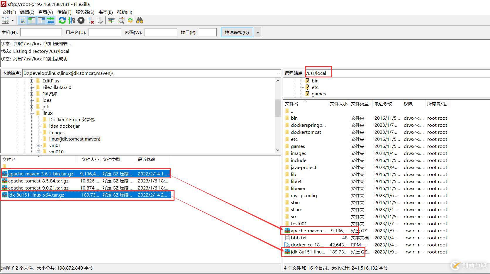Toggle transfer queue display

pyautogui.click(x=51, y=21)
